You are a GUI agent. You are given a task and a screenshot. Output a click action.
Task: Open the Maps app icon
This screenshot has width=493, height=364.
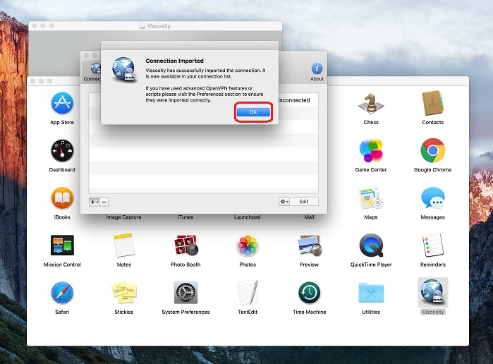click(x=371, y=198)
